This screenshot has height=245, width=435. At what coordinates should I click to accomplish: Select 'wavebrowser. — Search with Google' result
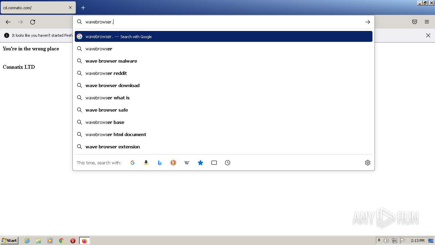(x=224, y=36)
